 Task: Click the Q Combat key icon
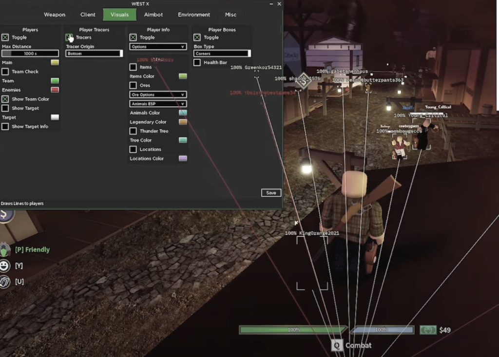[337, 345]
